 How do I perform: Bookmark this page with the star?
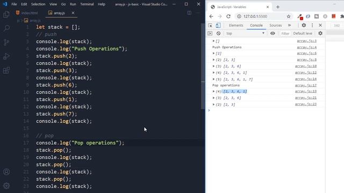click(289, 17)
